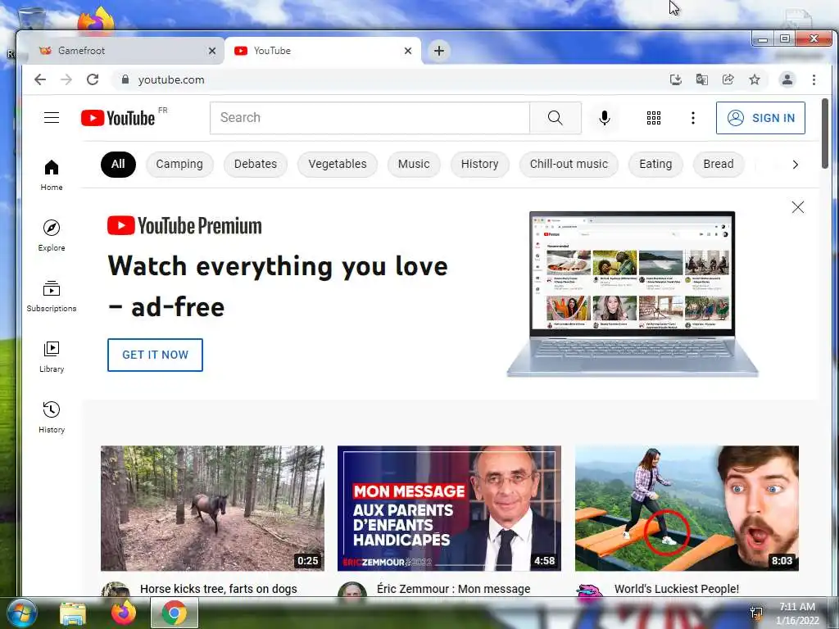Filter by Bread chip
The height and width of the screenshot is (629, 839).
[x=718, y=164]
